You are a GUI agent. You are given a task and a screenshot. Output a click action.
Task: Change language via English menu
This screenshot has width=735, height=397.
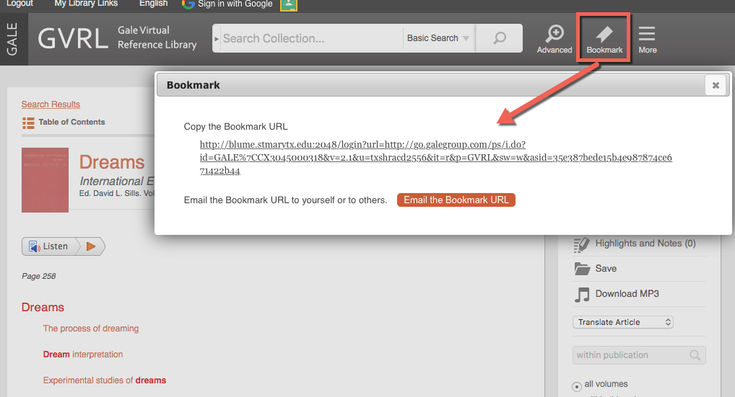[153, 4]
